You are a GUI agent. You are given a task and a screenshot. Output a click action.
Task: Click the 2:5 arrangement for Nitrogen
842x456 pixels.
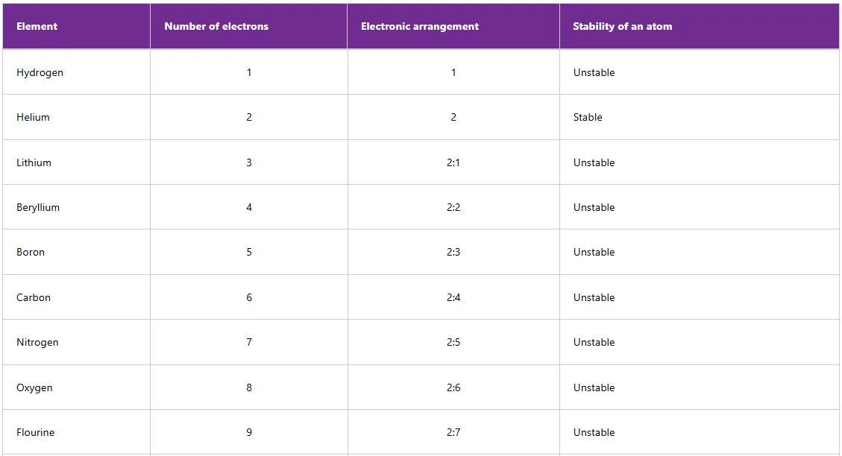[453, 342]
